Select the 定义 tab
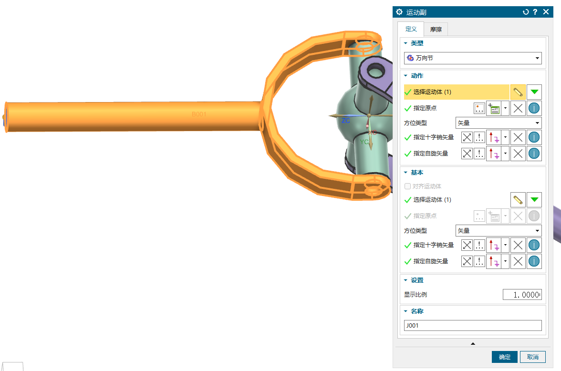 411,29
